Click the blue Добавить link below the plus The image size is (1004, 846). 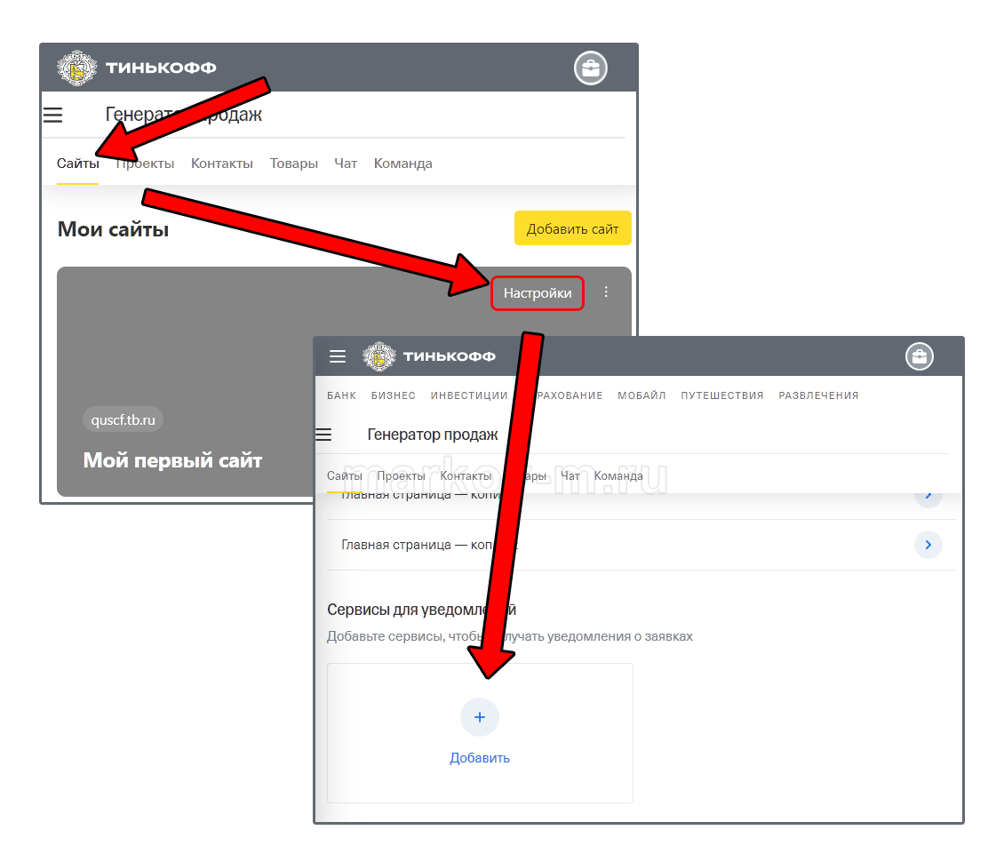click(480, 758)
